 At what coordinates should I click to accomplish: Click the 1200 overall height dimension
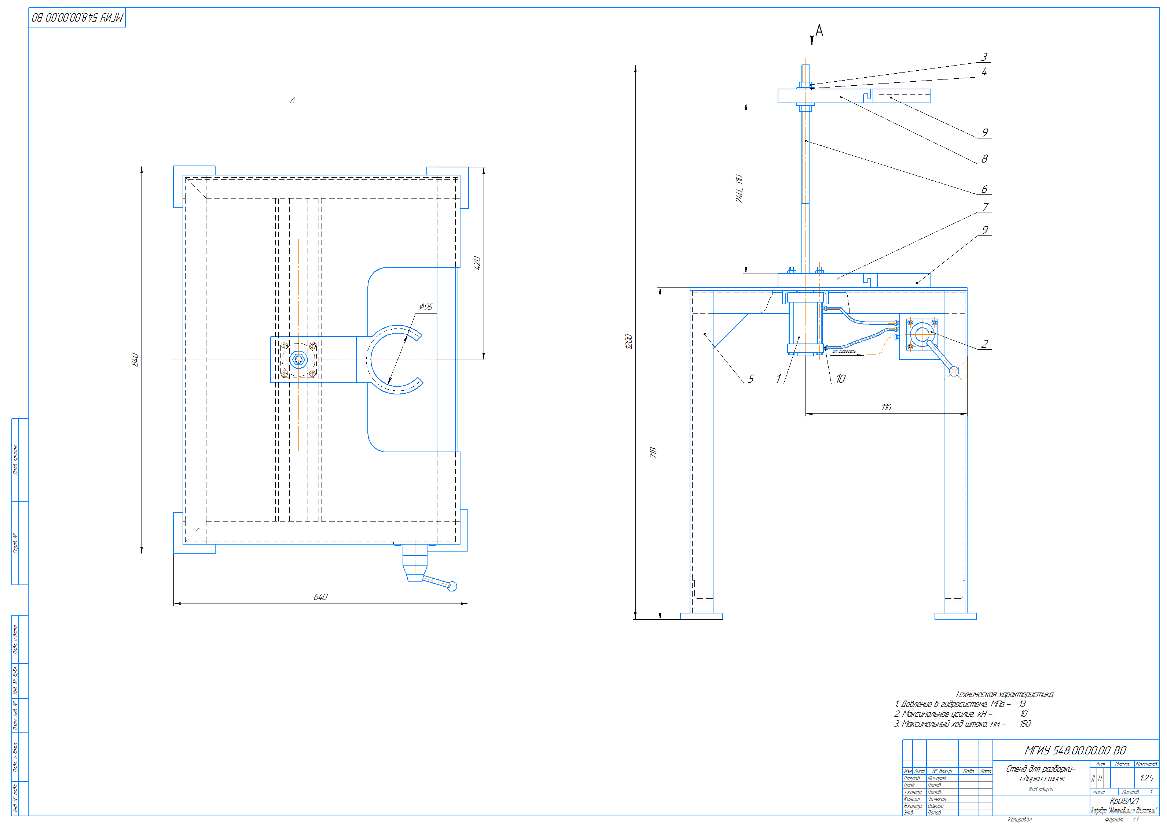click(629, 341)
